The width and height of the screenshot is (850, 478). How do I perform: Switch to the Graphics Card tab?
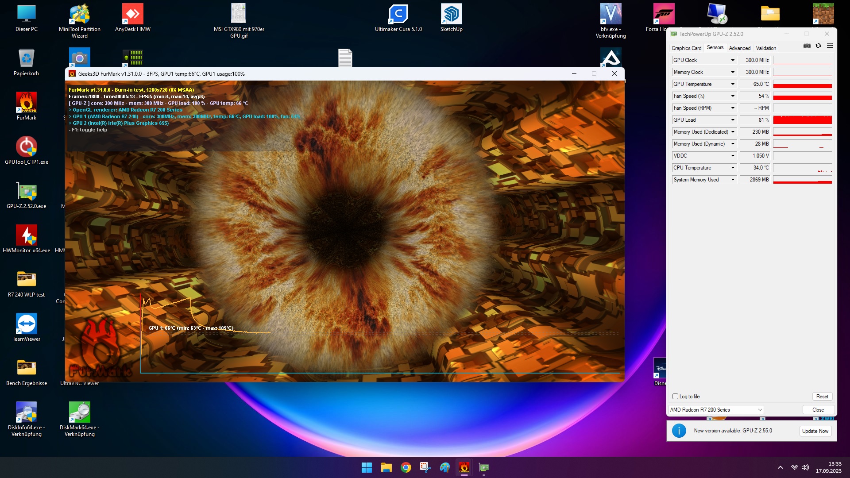click(686, 48)
